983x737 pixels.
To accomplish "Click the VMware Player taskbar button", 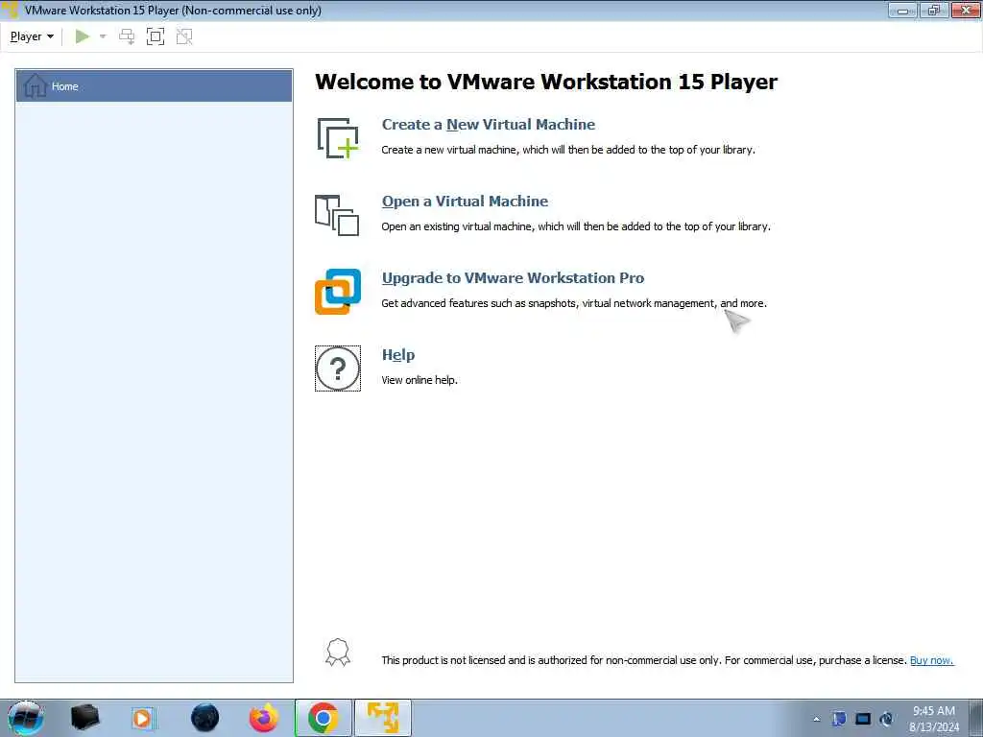I will pyautogui.click(x=383, y=718).
